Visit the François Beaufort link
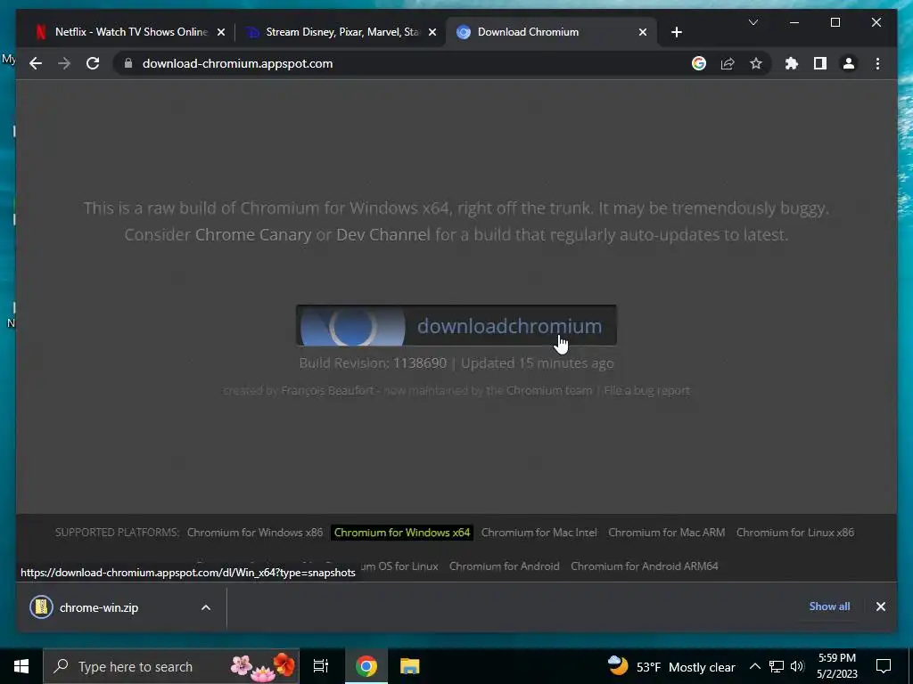This screenshot has height=684, width=913. [327, 391]
